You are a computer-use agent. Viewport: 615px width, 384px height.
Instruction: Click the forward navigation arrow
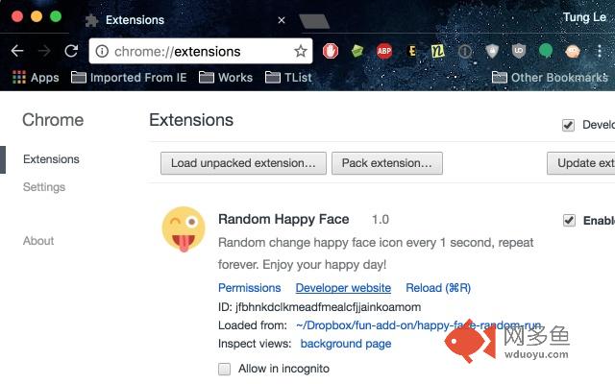pos(44,51)
